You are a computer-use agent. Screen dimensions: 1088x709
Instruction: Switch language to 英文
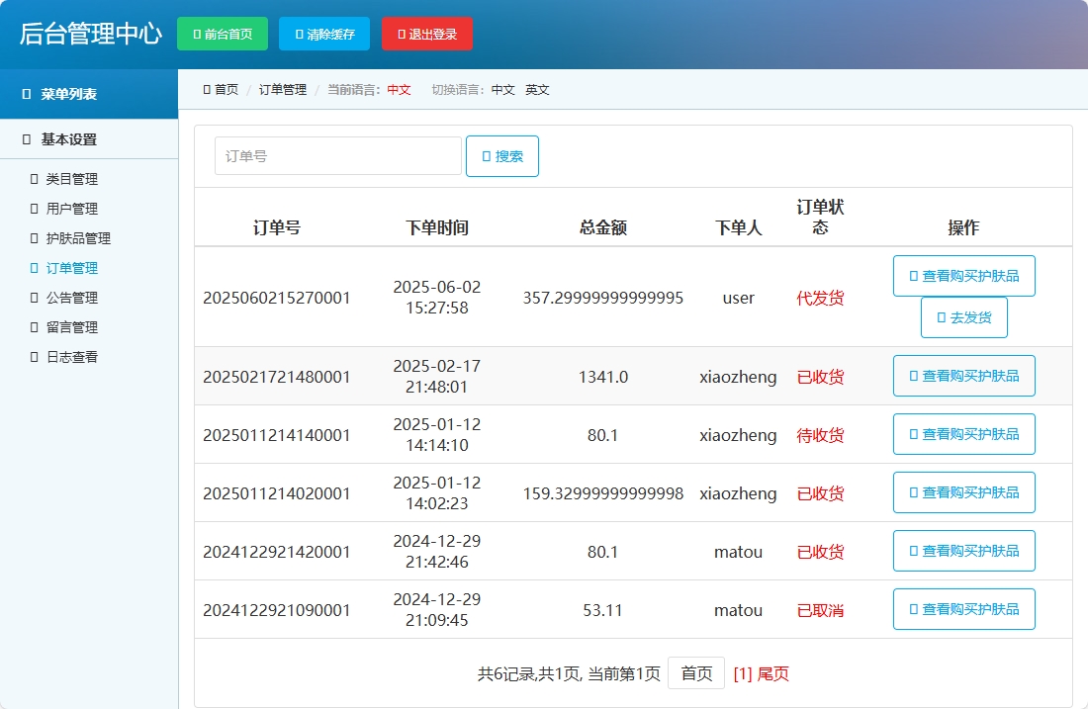pyautogui.click(x=537, y=90)
